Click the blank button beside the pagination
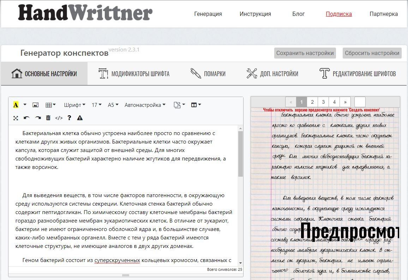The height and width of the screenshot is (280, 408). pos(360,102)
